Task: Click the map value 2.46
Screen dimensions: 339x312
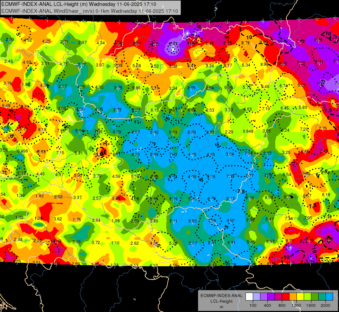Action: click(x=9, y=61)
